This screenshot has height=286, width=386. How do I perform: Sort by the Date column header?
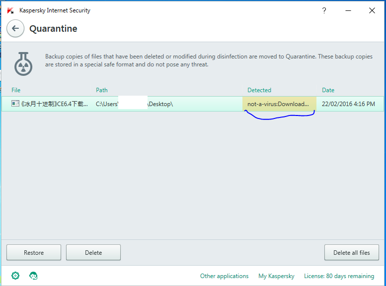(x=328, y=90)
